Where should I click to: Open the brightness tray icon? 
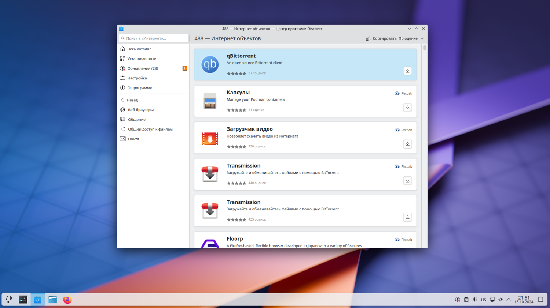pyautogui.click(x=500, y=300)
